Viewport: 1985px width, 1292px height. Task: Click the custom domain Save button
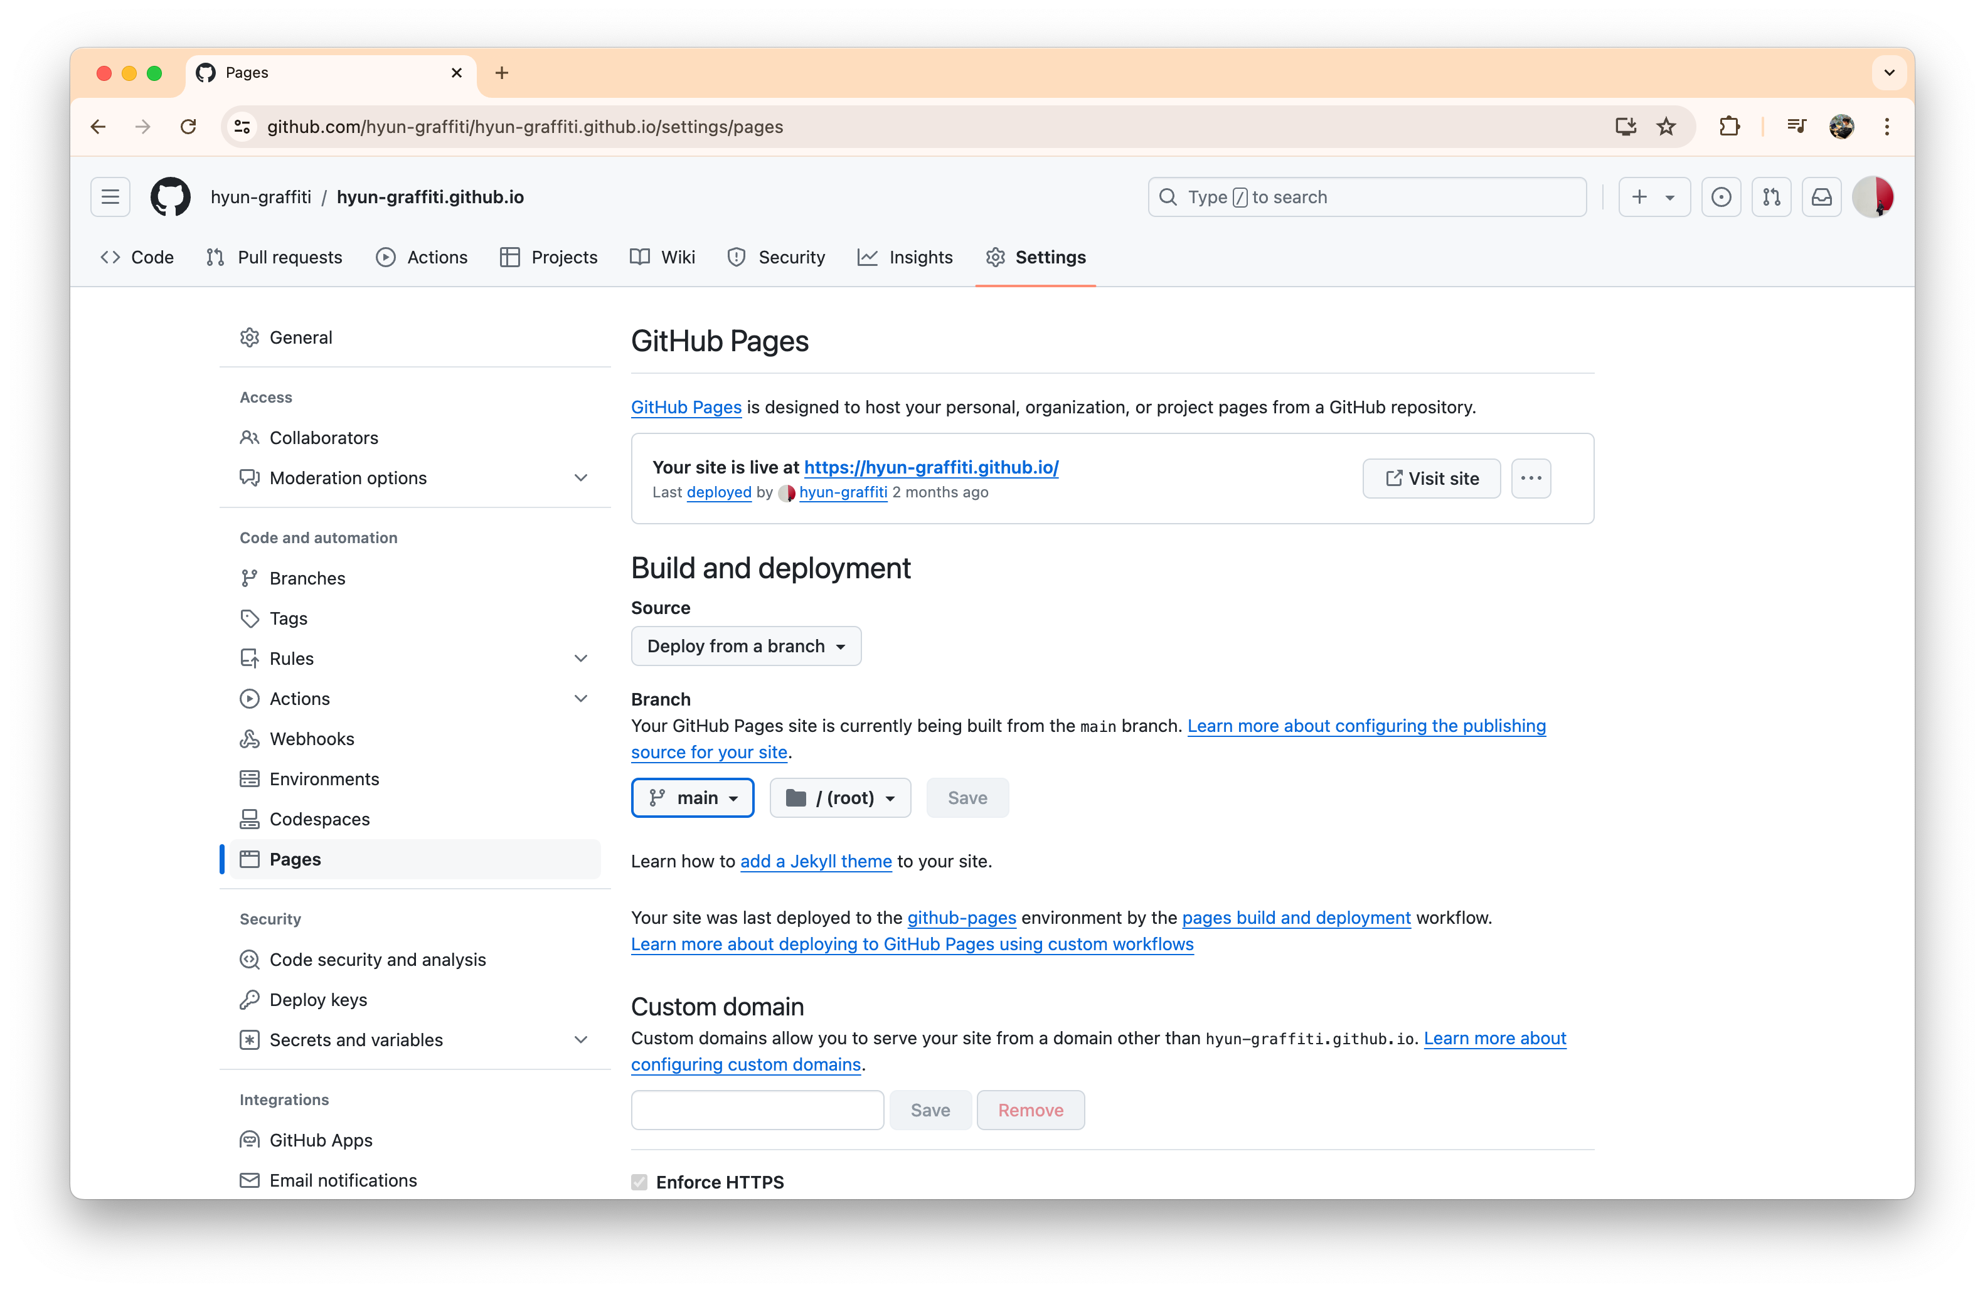point(930,1109)
